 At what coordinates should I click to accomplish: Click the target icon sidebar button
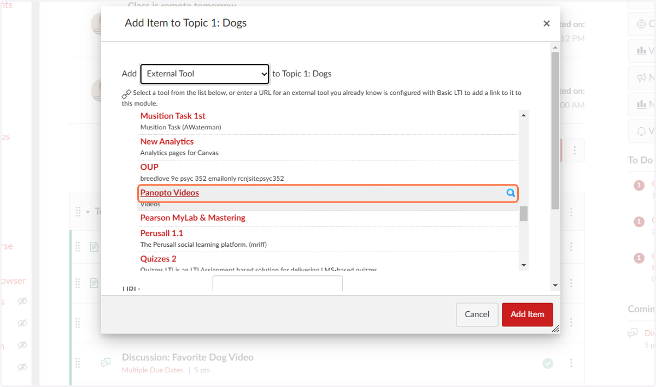coord(642,24)
